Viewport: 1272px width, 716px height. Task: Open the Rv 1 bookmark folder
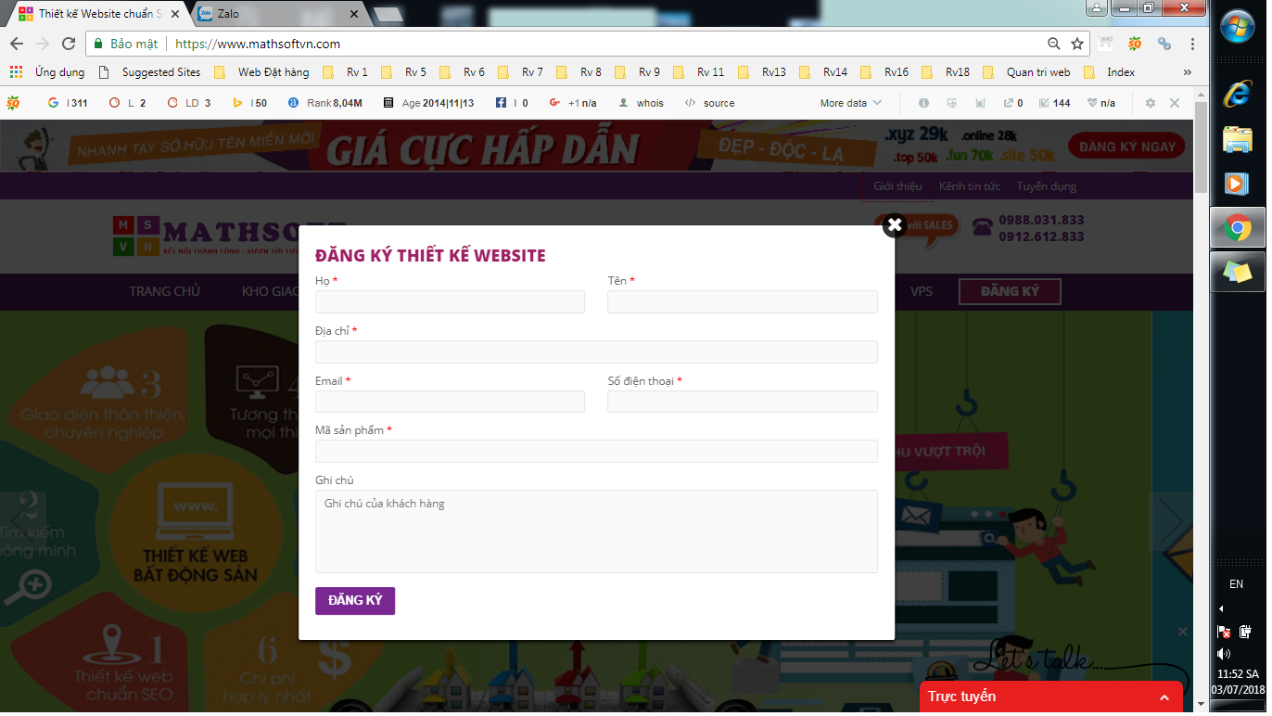(345, 72)
